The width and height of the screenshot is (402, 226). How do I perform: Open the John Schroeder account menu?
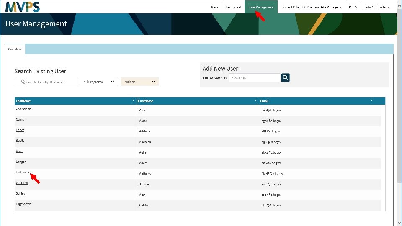(377, 7)
